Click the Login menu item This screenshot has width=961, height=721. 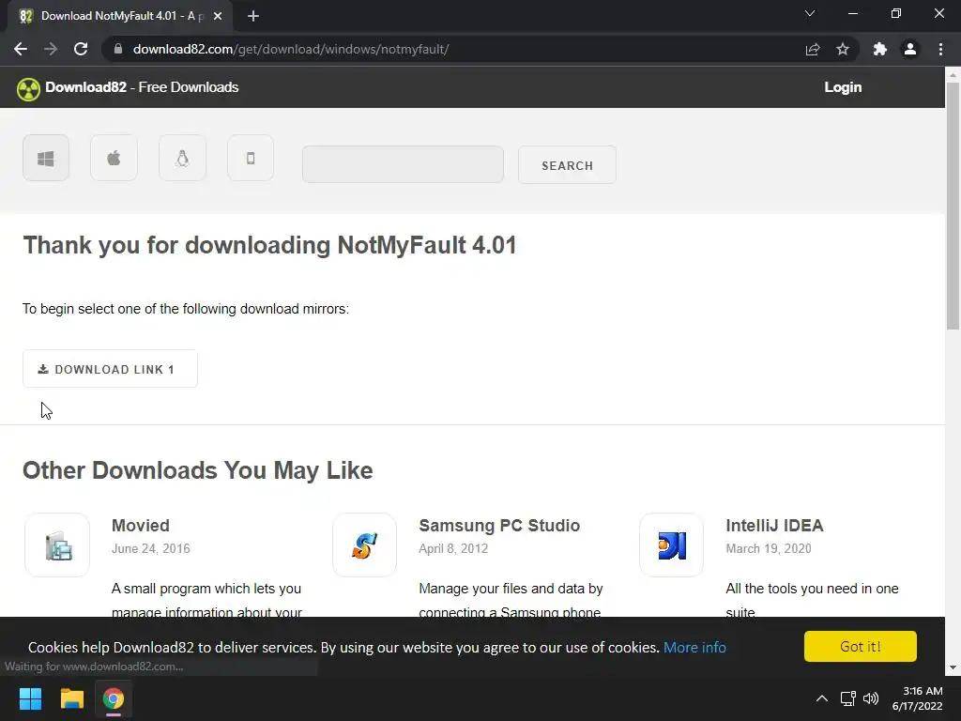pos(843,87)
